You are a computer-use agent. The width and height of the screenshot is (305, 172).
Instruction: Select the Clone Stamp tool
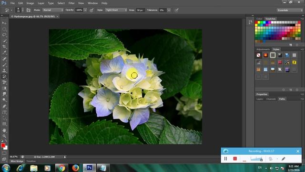tap(4, 70)
